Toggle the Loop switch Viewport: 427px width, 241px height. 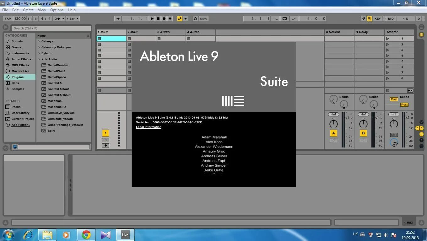(x=284, y=19)
